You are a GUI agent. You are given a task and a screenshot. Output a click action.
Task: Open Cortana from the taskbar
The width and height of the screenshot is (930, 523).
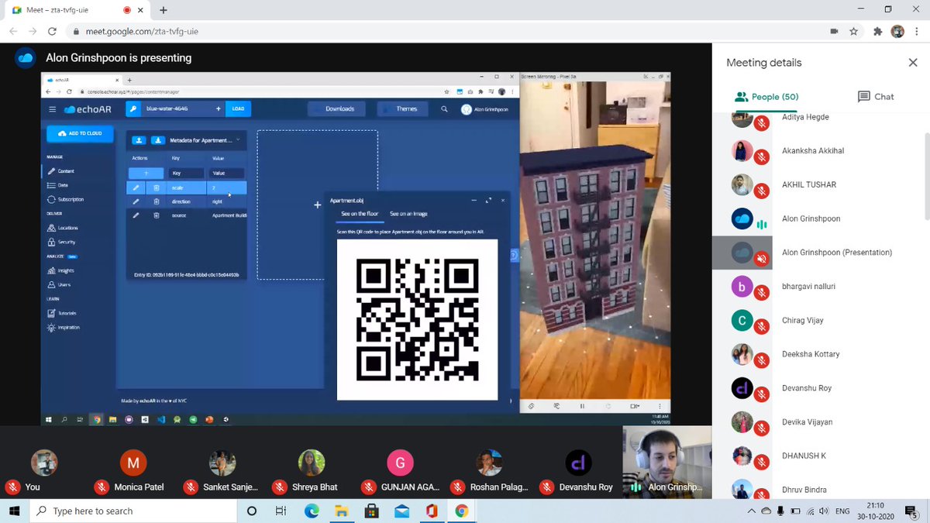pos(252,511)
